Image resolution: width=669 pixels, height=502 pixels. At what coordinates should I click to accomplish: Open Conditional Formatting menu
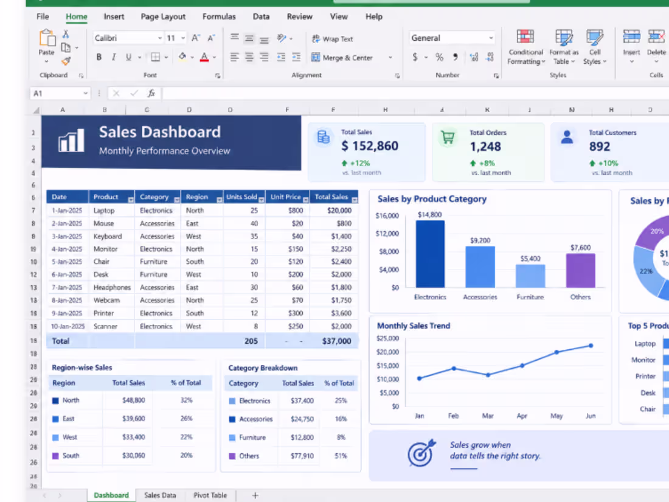pyautogui.click(x=525, y=47)
